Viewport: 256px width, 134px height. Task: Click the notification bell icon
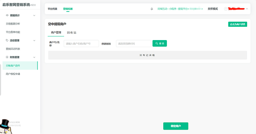coord(152,9)
